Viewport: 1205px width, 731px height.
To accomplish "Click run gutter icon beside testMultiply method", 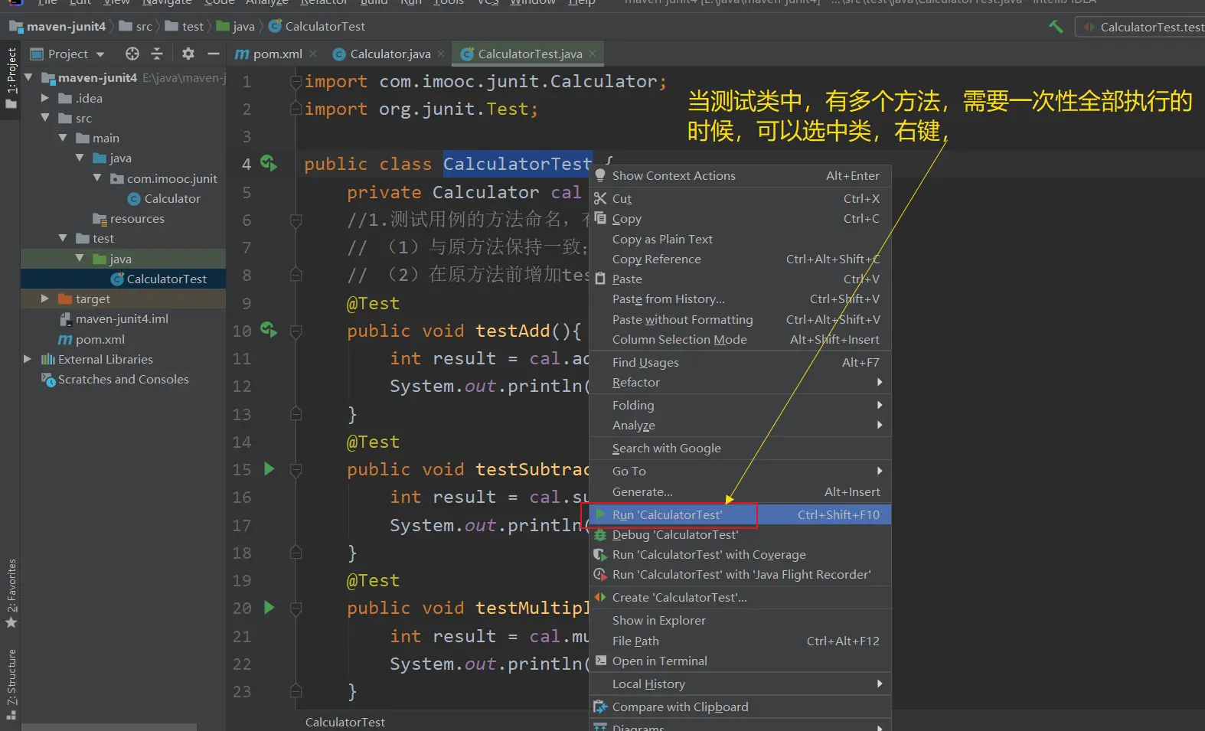I will click(269, 608).
